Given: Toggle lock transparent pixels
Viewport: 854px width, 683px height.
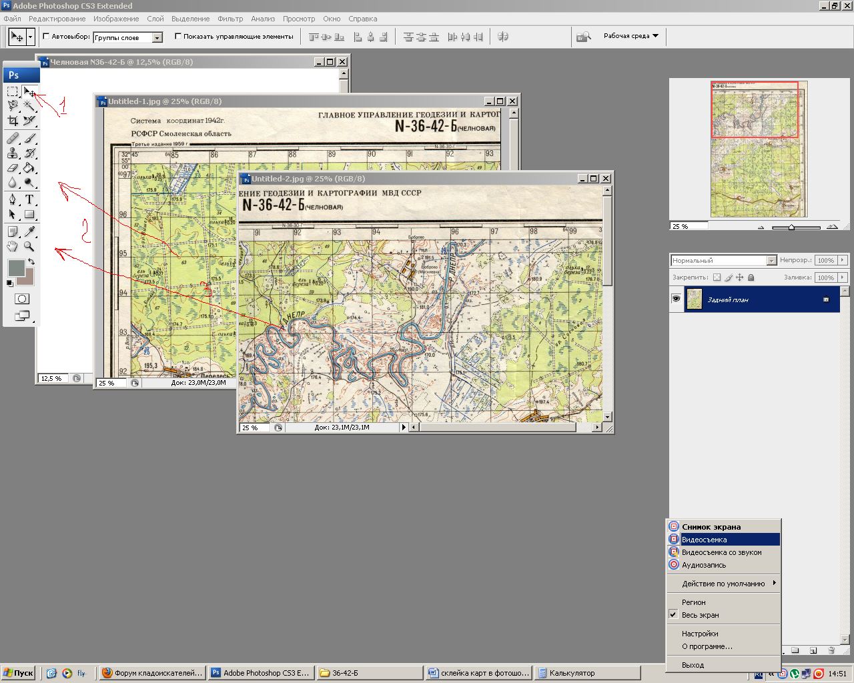Looking at the screenshot, I should coord(717,277).
